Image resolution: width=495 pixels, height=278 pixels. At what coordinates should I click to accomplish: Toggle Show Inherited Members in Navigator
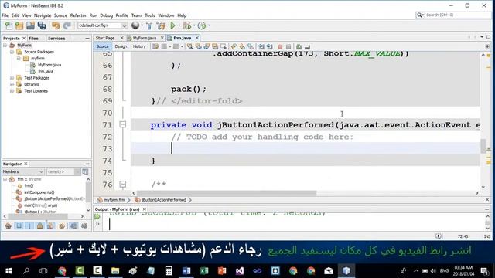(9, 225)
